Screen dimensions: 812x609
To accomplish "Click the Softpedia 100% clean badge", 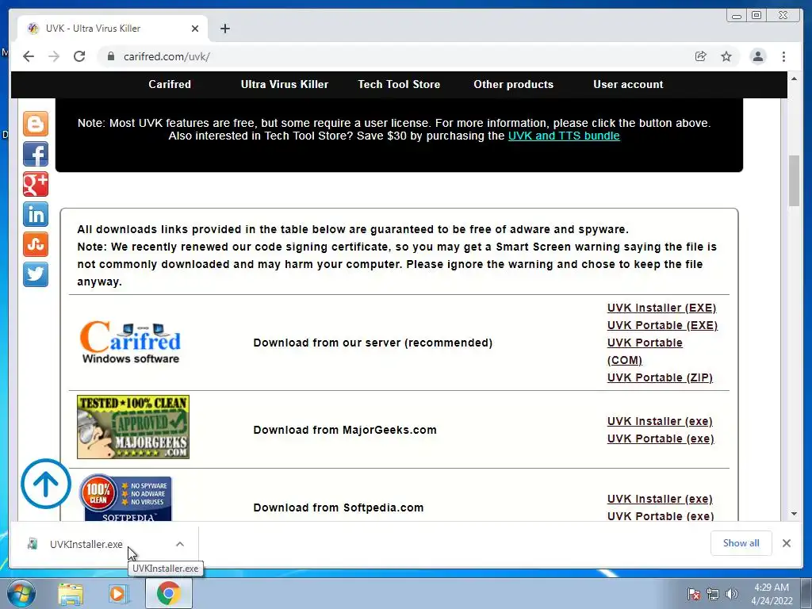I will 126,498.
